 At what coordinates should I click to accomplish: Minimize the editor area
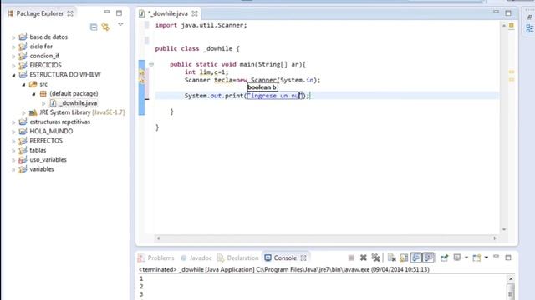496,12
